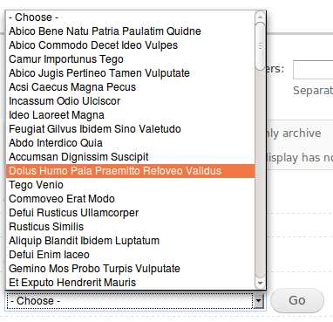This screenshot has height=322, width=333.
Task: Choose 'Abico Bene Natu Patria Paulatim Quidne'
Action: [130, 31]
